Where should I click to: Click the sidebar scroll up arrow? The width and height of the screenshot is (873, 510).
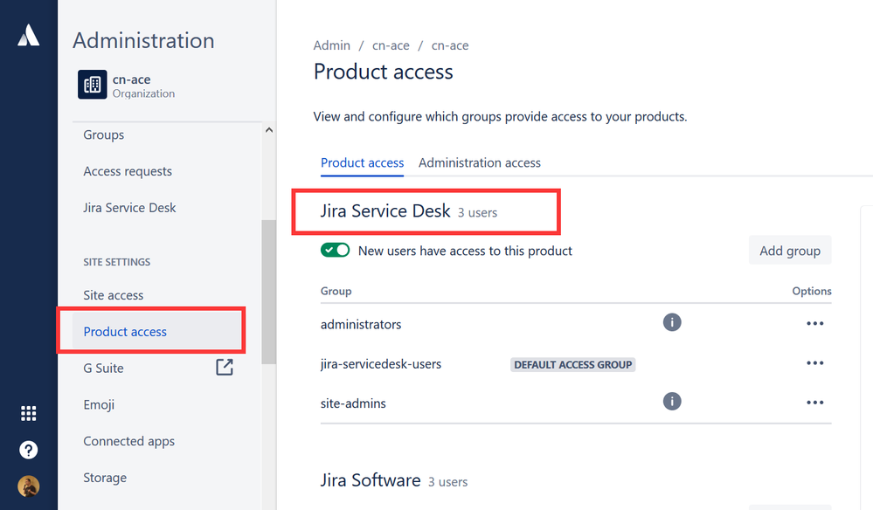pyautogui.click(x=269, y=130)
